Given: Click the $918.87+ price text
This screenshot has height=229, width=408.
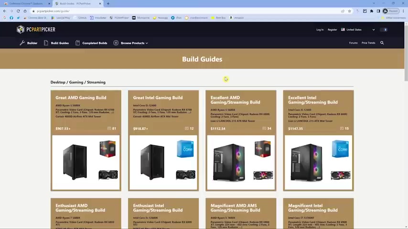Looking at the screenshot, I should pyautogui.click(x=140, y=129).
